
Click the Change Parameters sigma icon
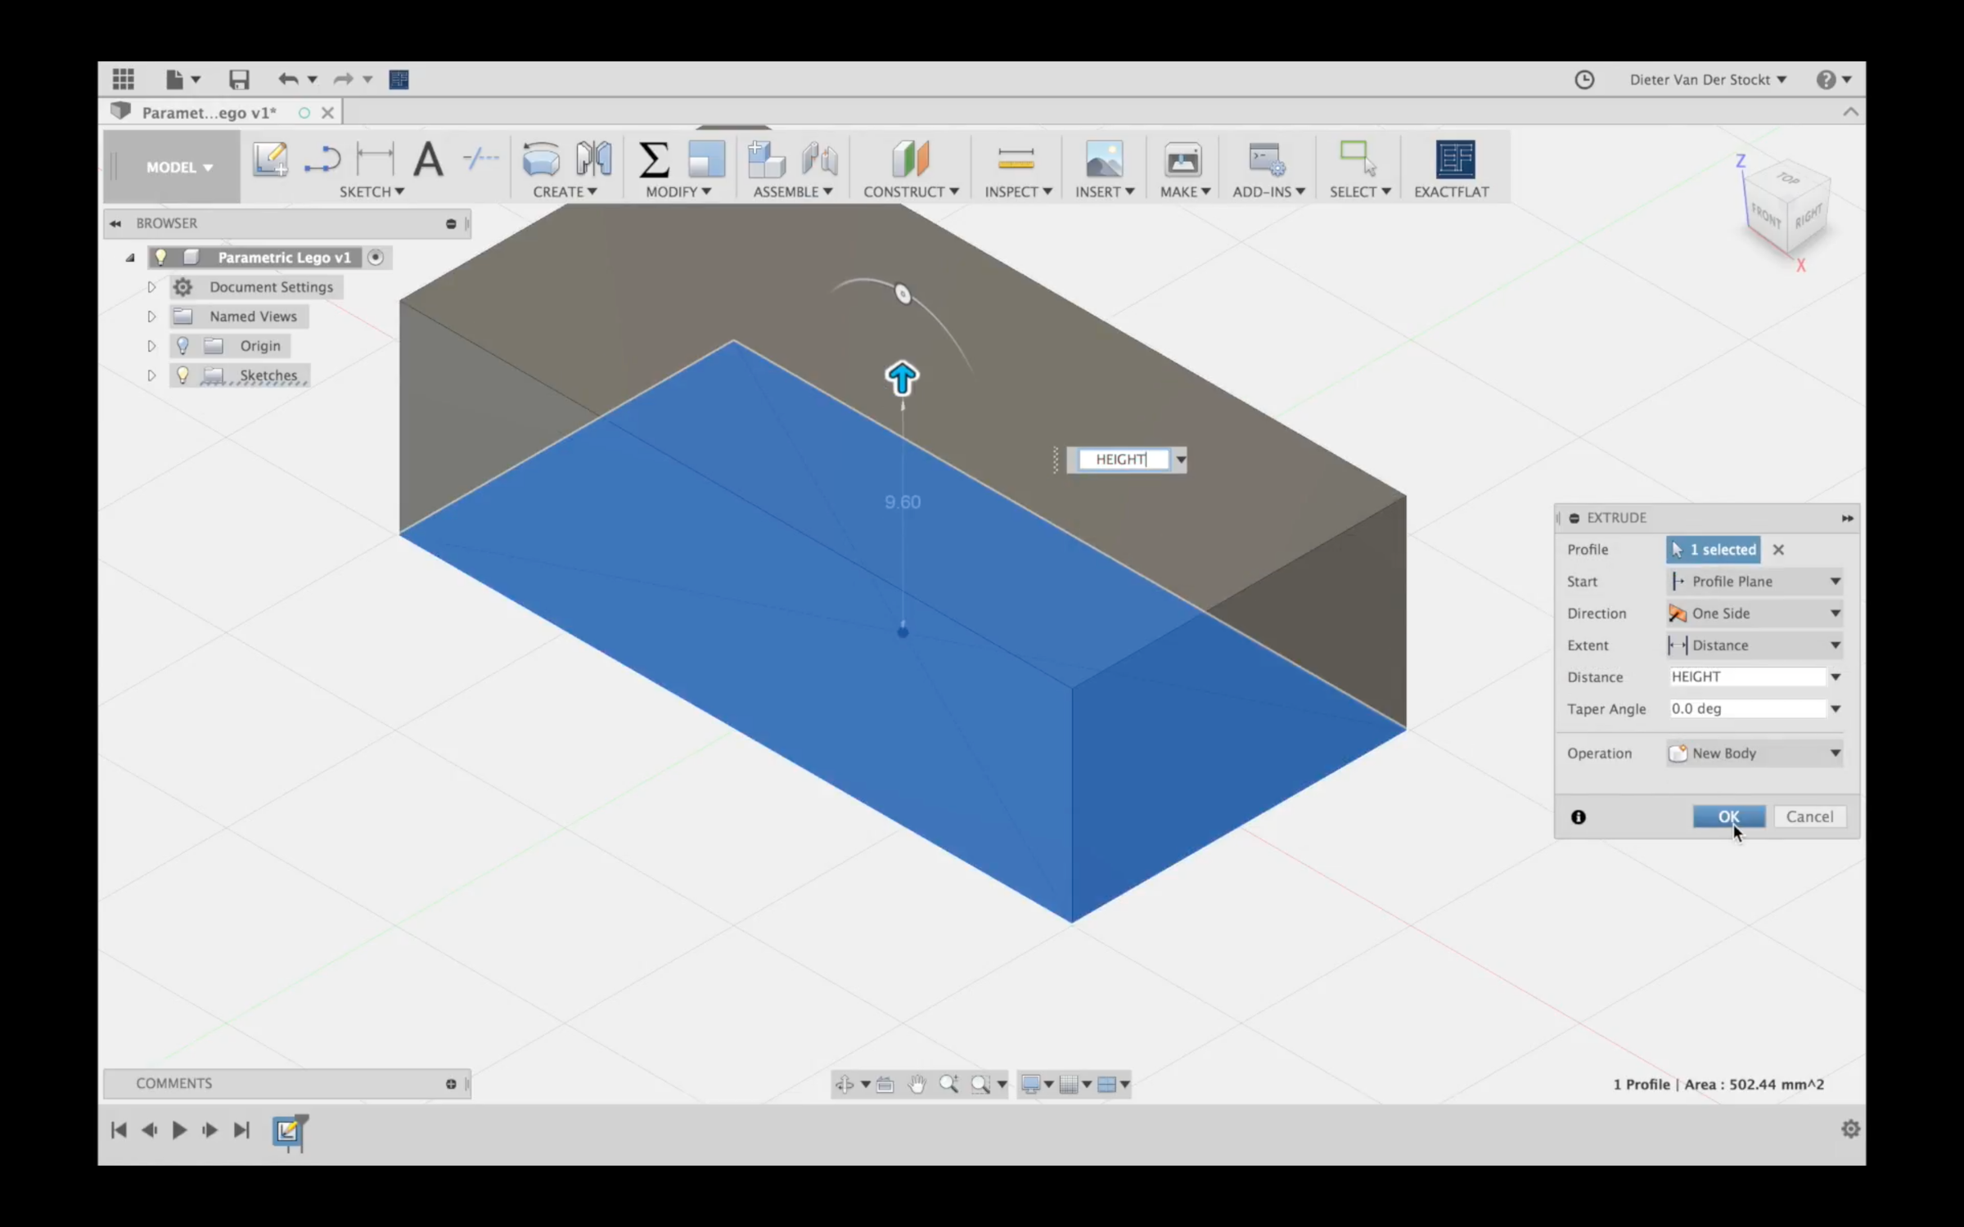click(x=652, y=160)
